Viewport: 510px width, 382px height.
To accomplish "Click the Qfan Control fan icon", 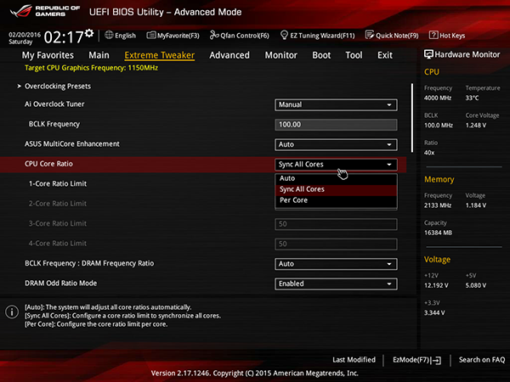I will [214, 35].
